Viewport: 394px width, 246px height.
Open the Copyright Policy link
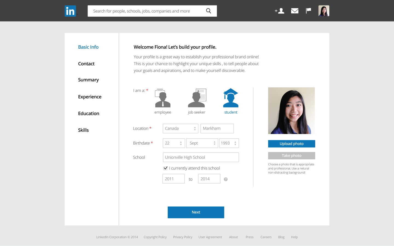tap(155, 237)
